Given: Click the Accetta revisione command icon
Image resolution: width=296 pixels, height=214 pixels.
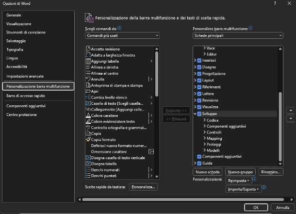Looking at the screenshot, I should (88, 49).
